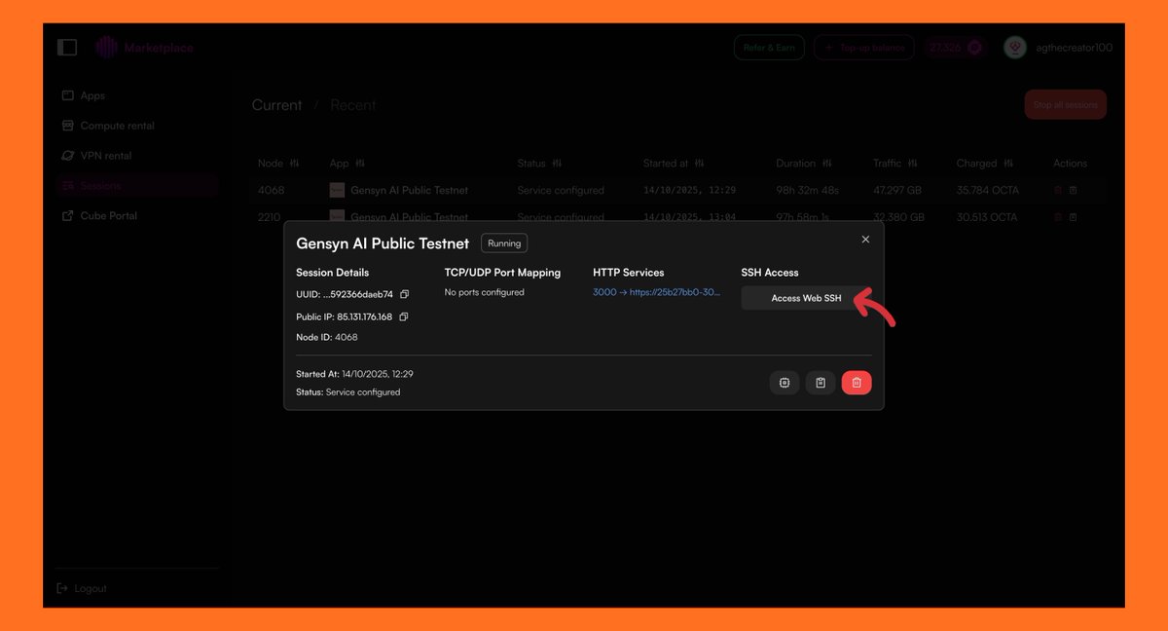Click the No ports configured text
Image resolution: width=1168 pixels, height=631 pixels.
(485, 292)
